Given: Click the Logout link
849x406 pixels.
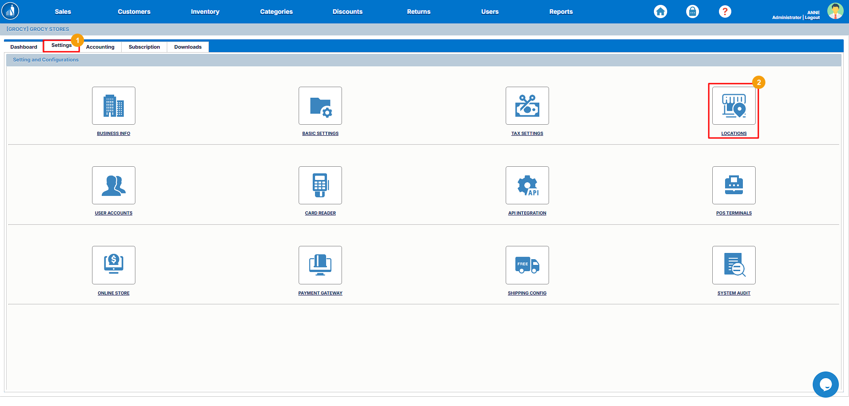Looking at the screenshot, I should coord(812,18).
